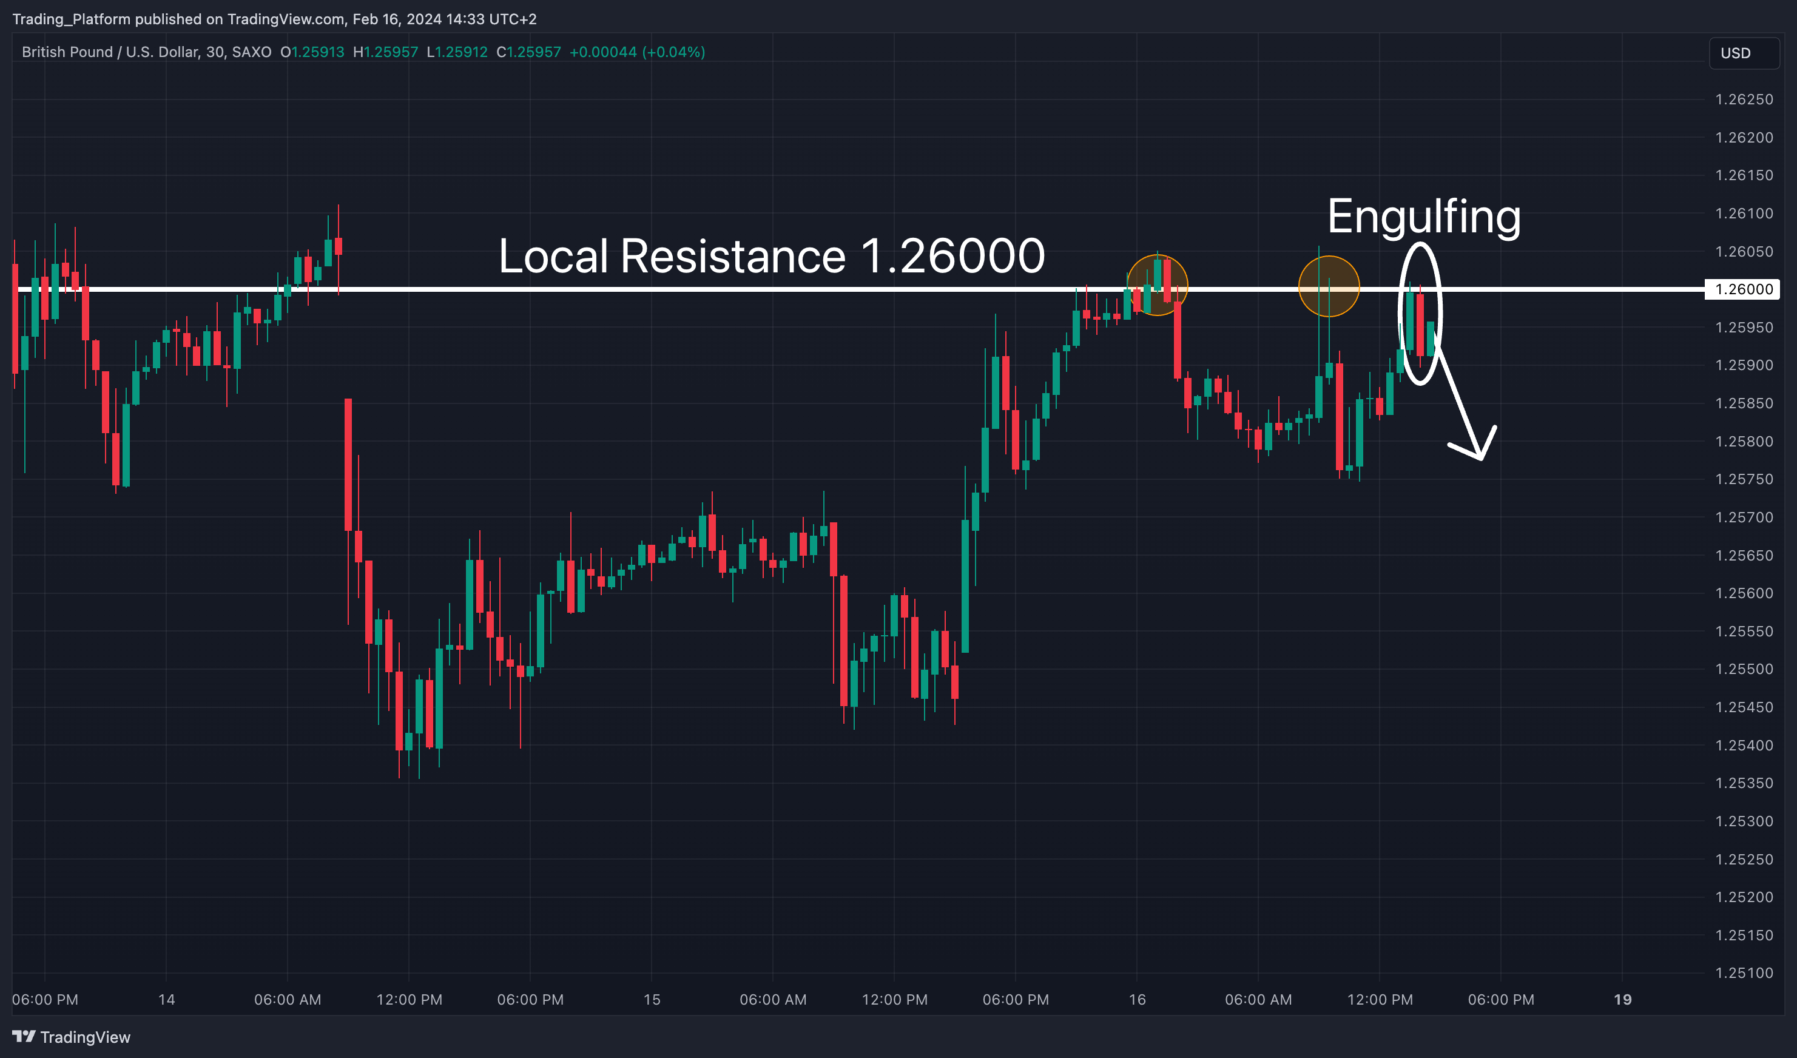1797x1058 pixels.
Task: Click the 1.25150 price axis label
Action: tap(1744, 935)
